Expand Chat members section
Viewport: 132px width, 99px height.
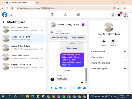coord(109,57)
